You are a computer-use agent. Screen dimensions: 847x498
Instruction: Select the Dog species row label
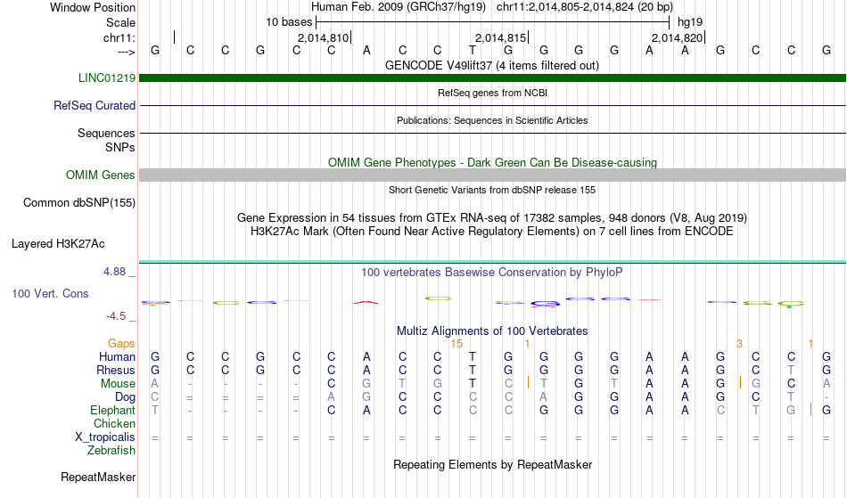[126, 397]
